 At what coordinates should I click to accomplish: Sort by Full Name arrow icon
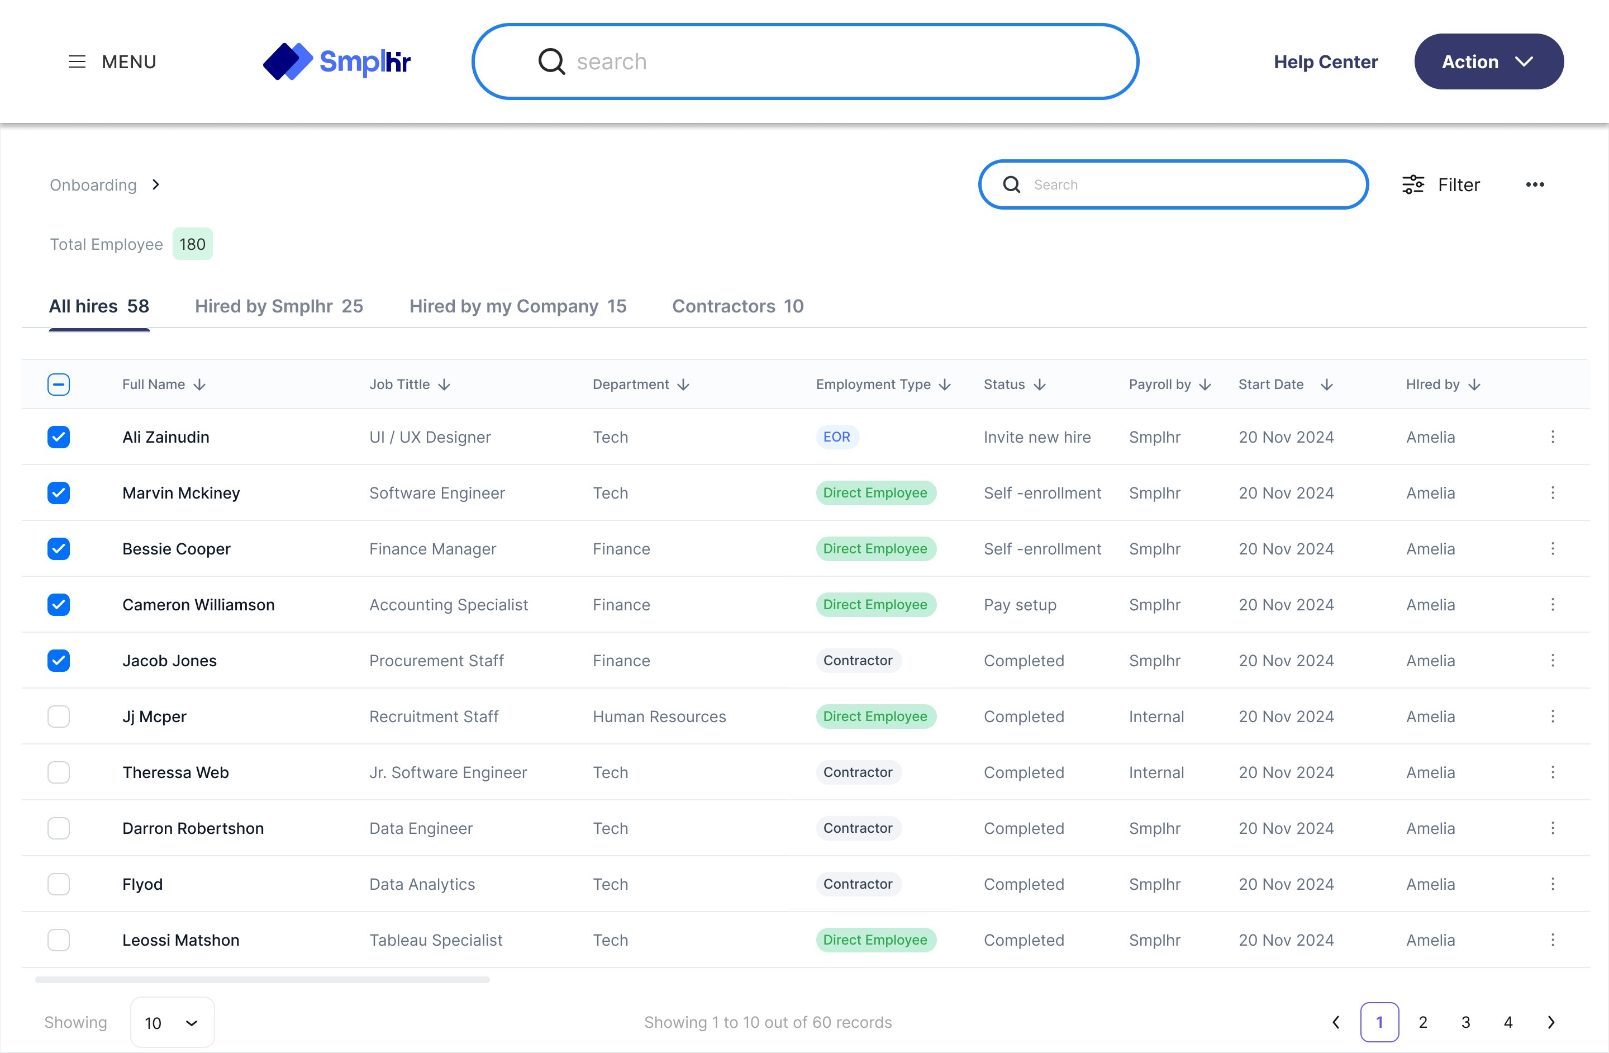(199, 385)
